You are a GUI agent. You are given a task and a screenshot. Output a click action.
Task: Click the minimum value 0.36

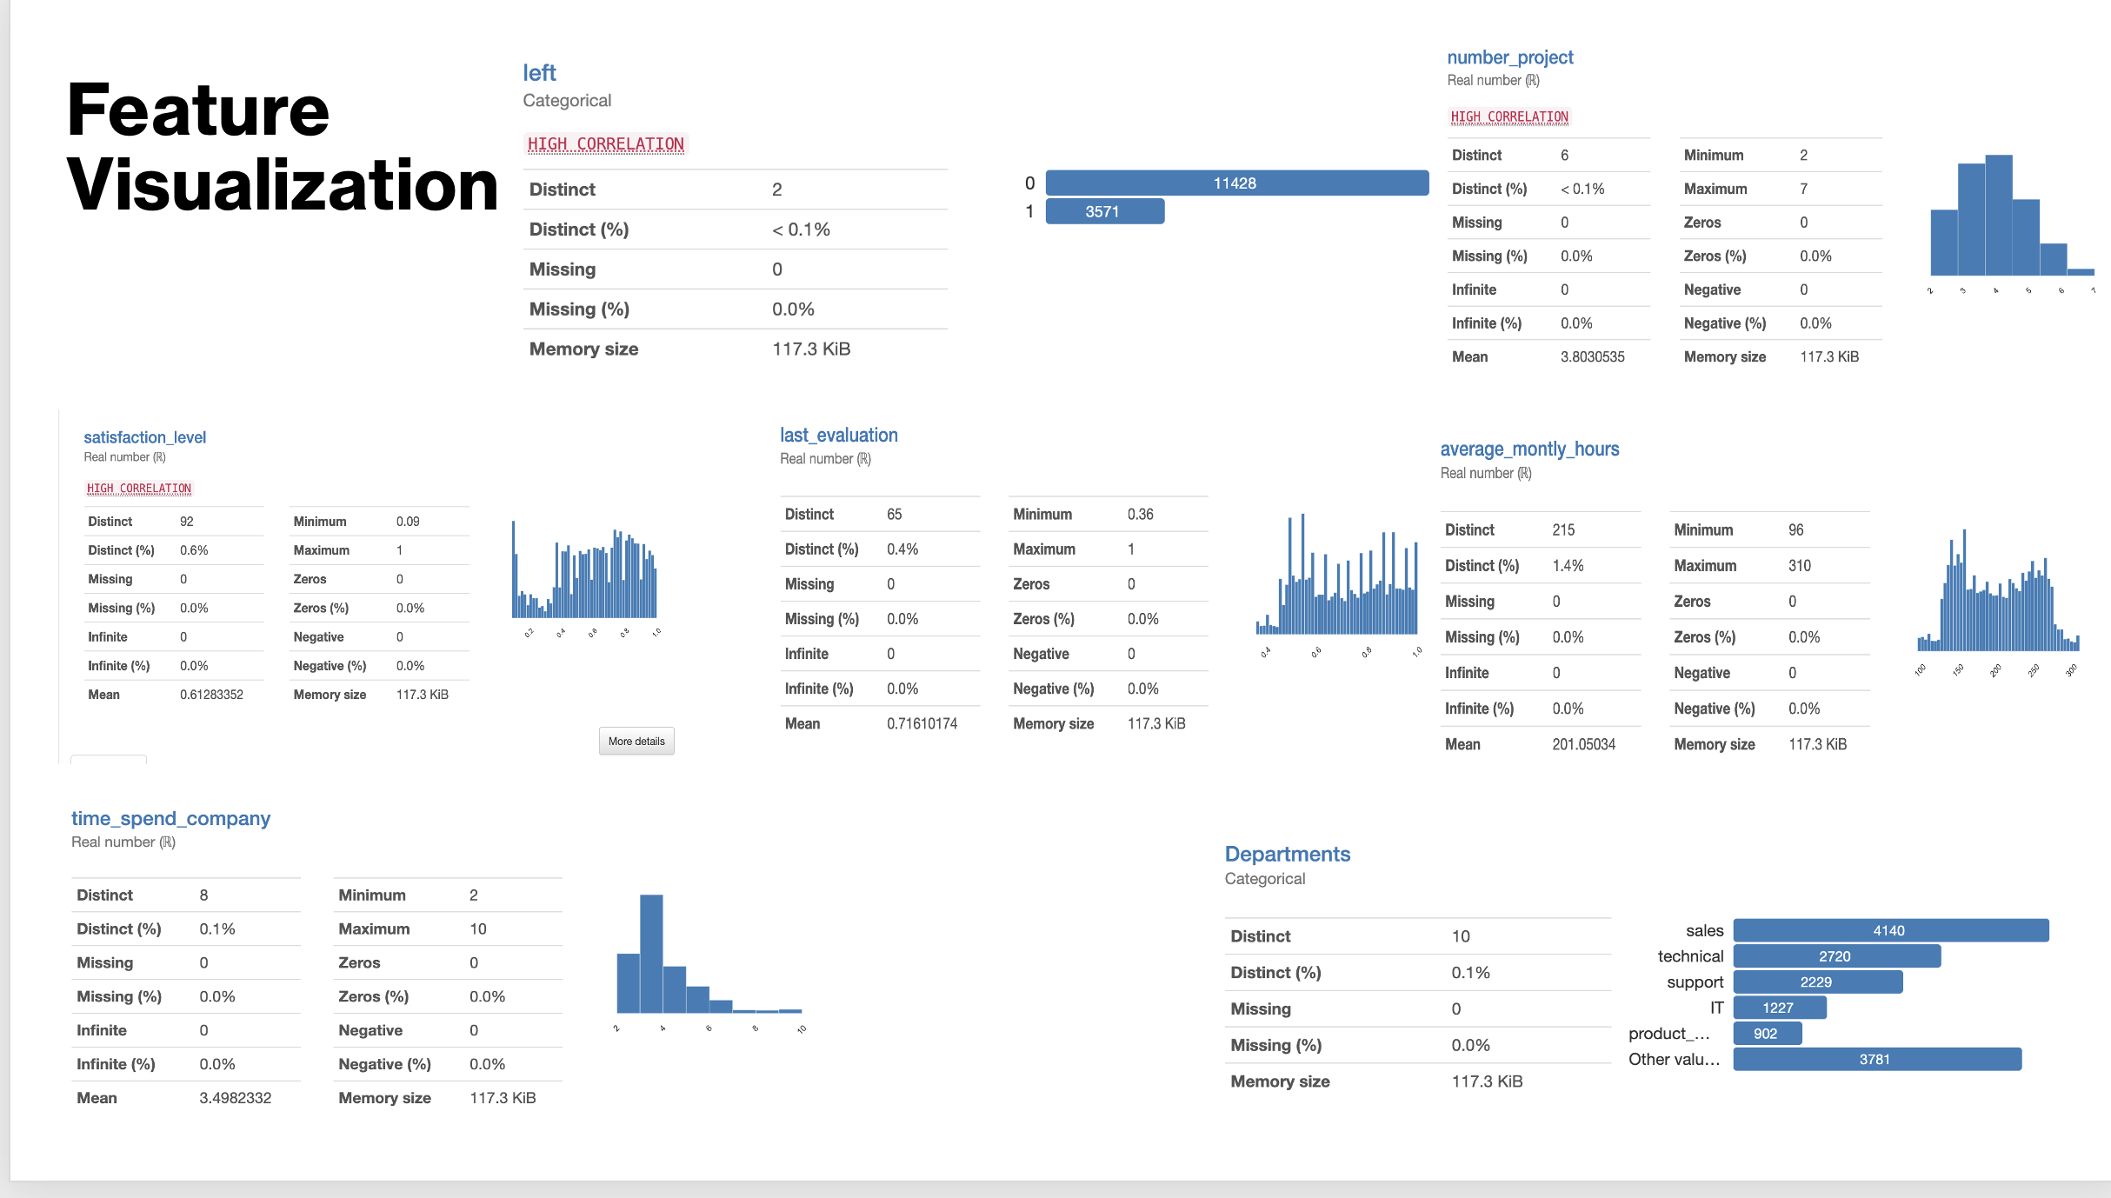tap(1140, 514)
